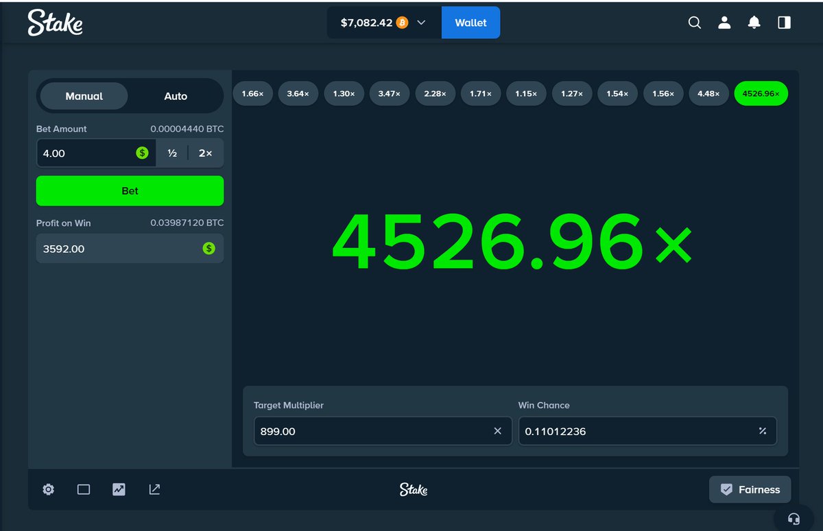This screenshot has width=823, height=531.
Task: Select the 3.47× past result pill
Action: [x=390, y=93]
